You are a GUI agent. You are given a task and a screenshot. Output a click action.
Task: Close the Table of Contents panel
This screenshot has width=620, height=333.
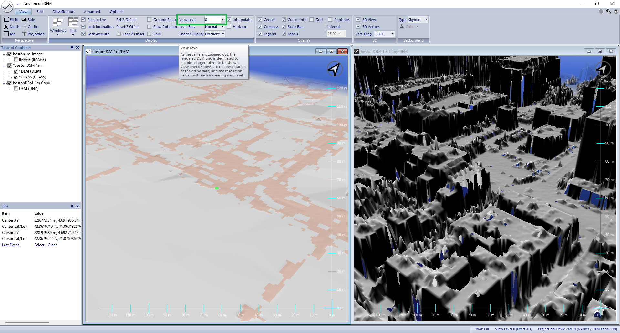tap(77, 48)
